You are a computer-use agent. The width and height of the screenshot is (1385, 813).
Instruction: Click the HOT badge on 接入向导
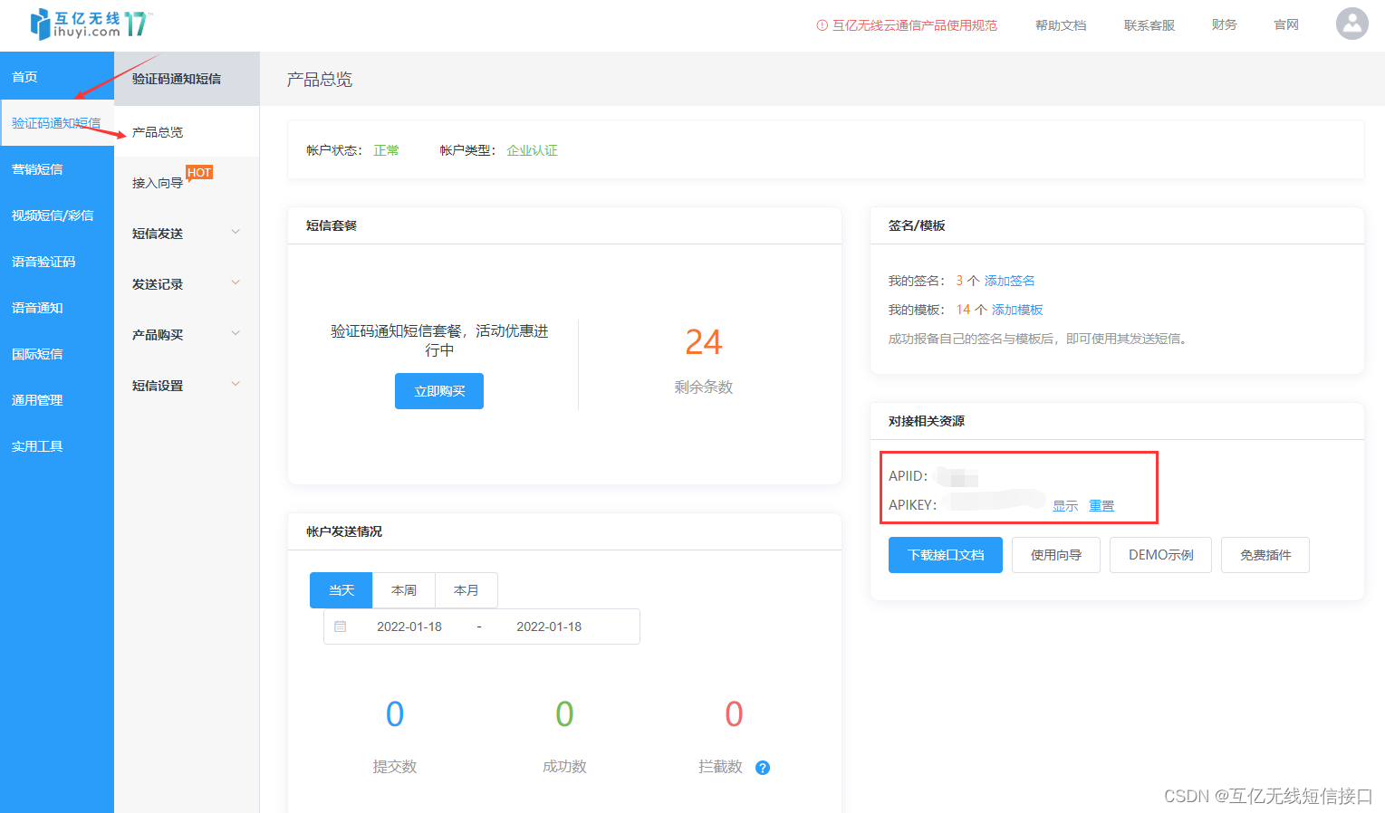198,171
